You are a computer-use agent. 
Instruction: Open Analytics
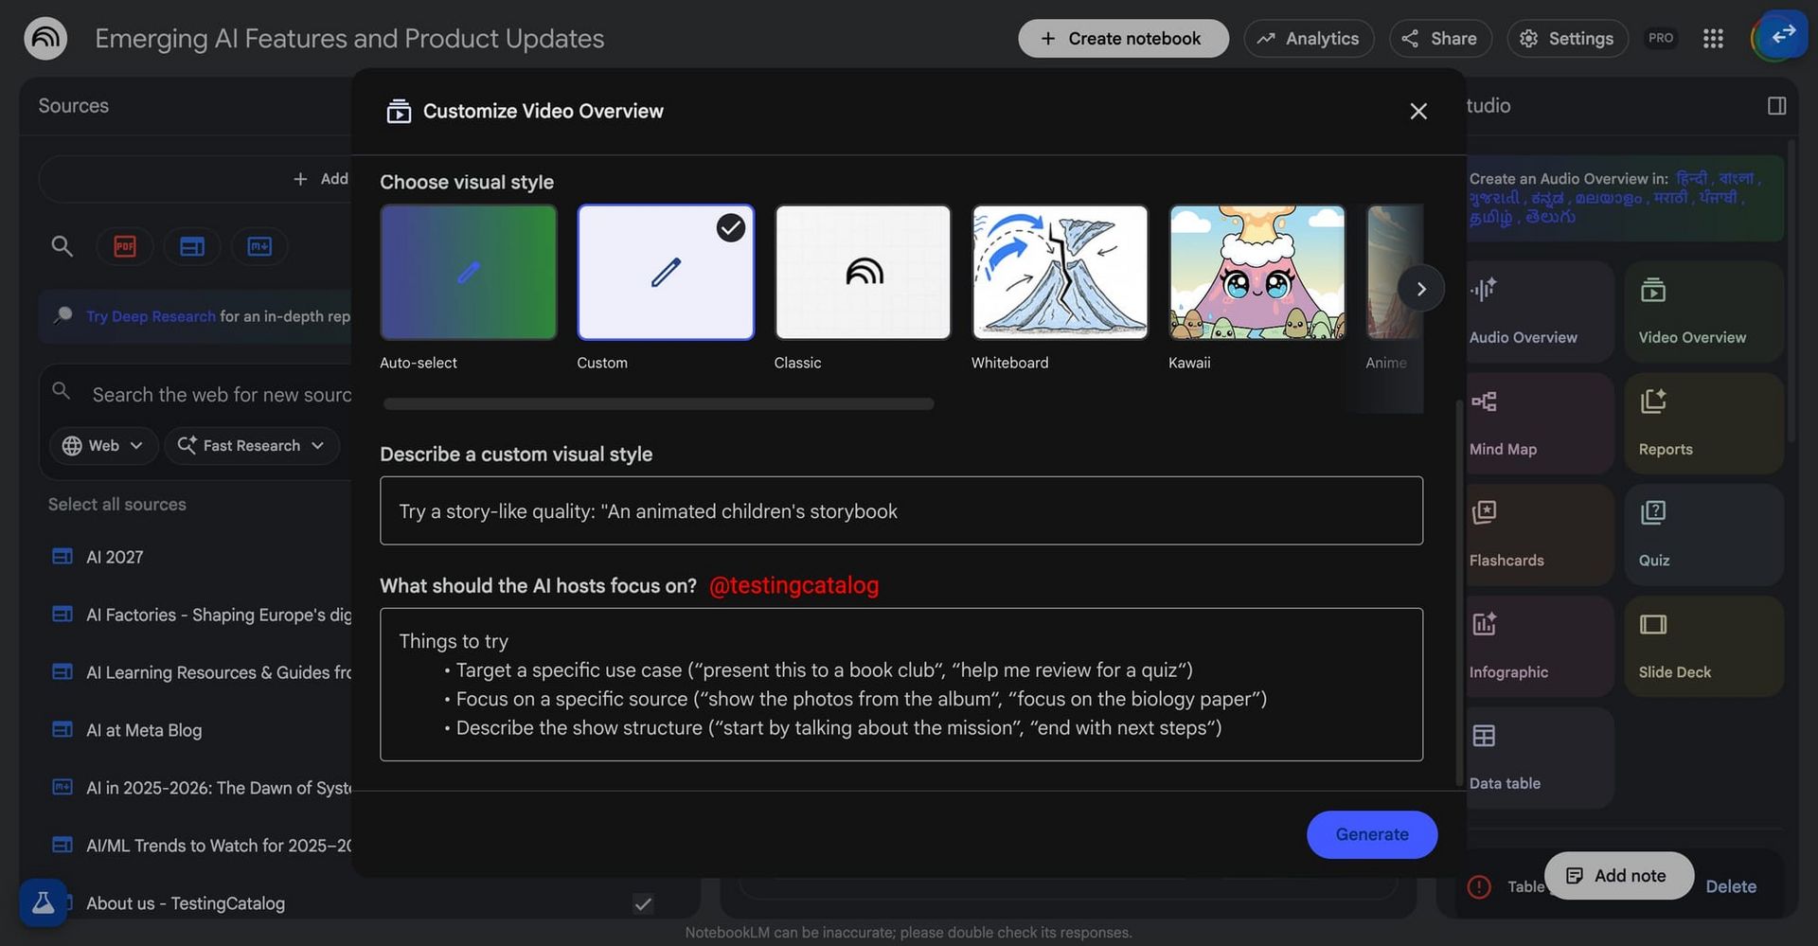click(1309, 39)
